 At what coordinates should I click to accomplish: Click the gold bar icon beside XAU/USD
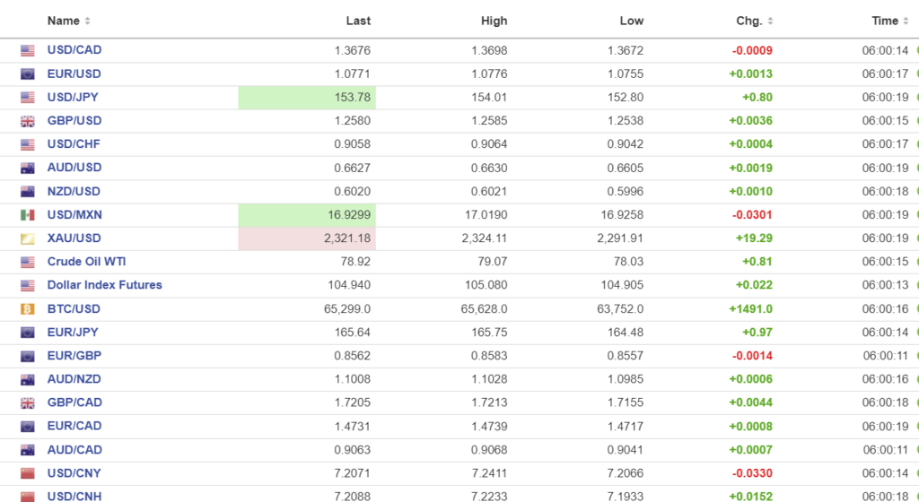coord(27,238)
